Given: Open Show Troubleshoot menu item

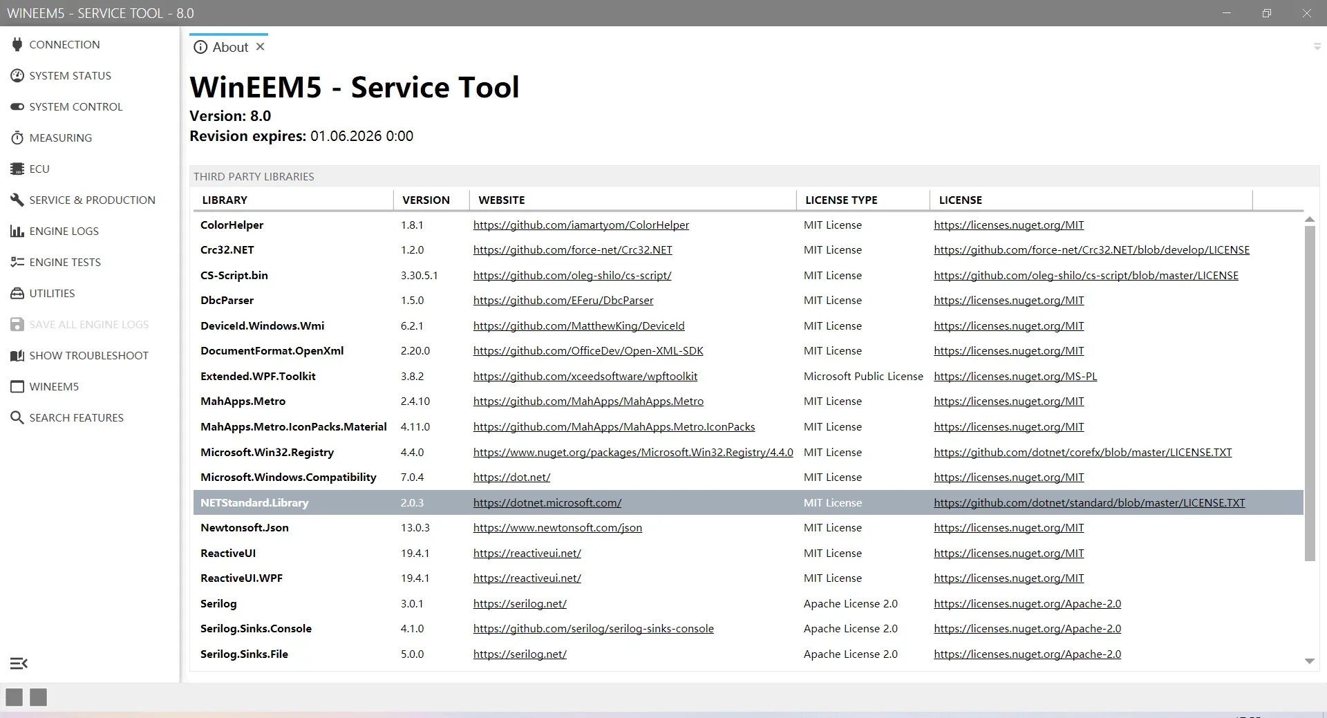Looking at the screenshot, I should tap(88, 355).
